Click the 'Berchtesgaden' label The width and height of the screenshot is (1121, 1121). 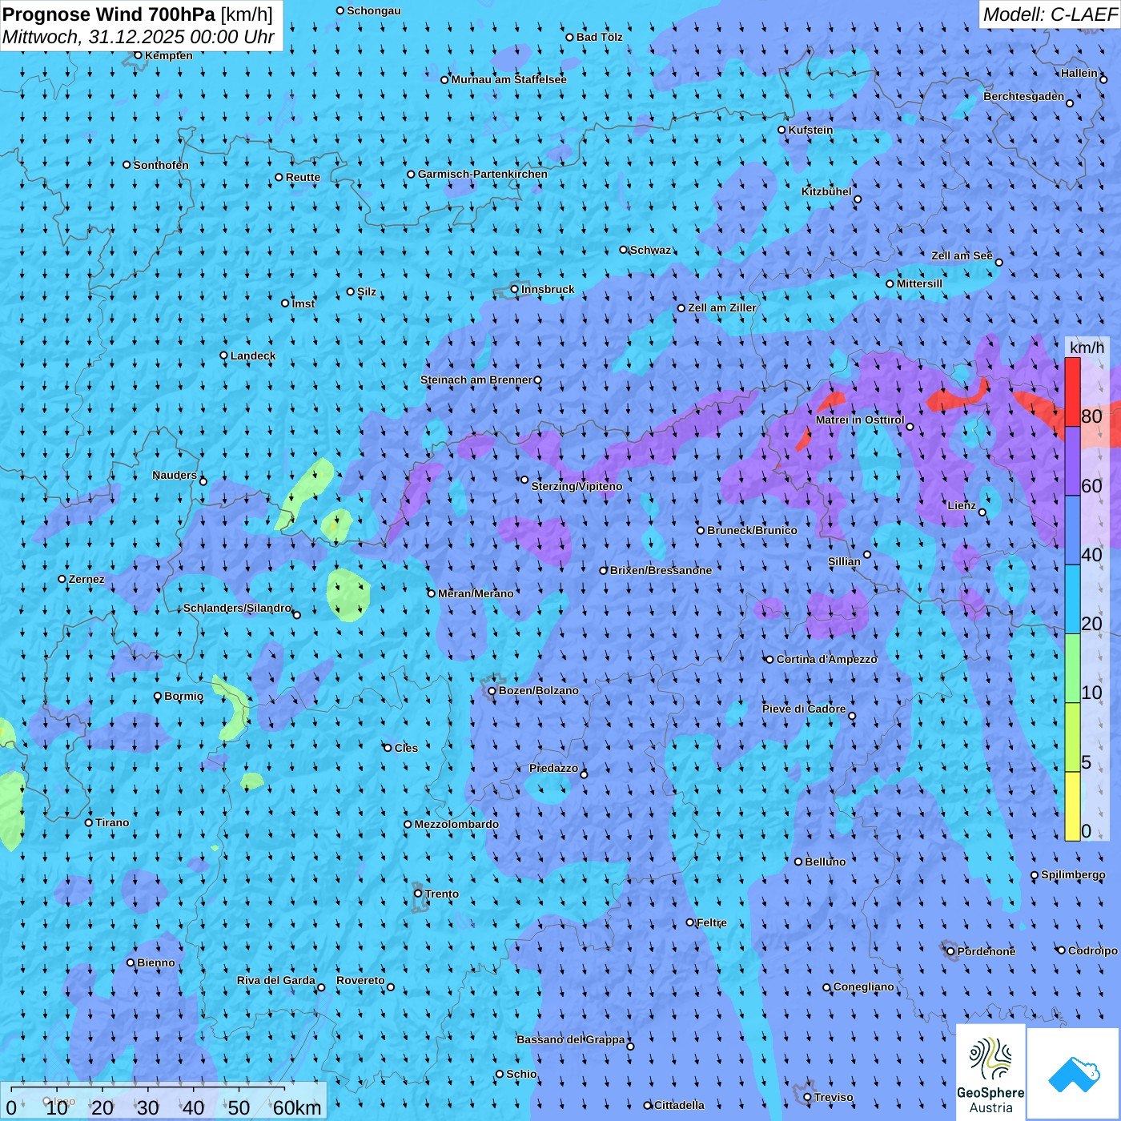coord(1024,96)
